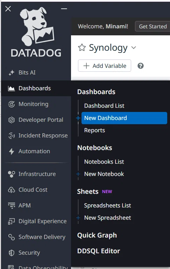Select New Spreadsheet
This screenshot has height=269, width=170.
coord(107,218)
